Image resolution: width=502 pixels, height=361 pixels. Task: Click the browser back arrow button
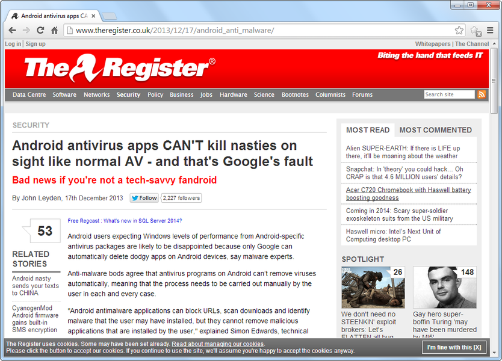13,30
